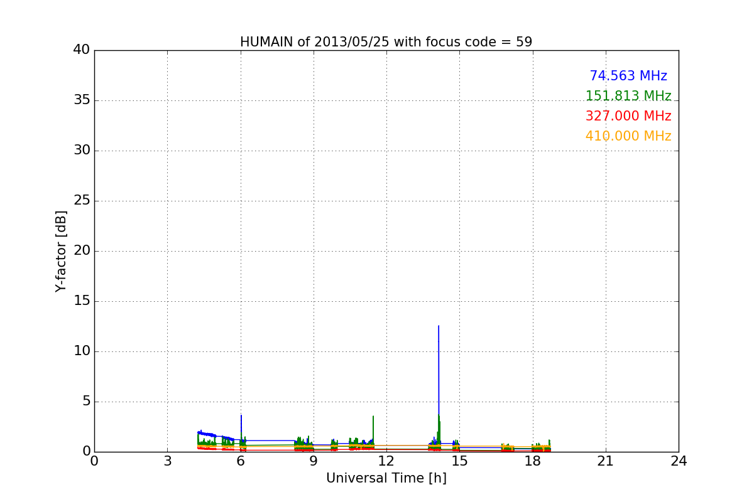Click y-axis tick label 25
Image resolution: width=754 pixels, height=502 pixels.
pyautogui.click(x=82, y=200)
